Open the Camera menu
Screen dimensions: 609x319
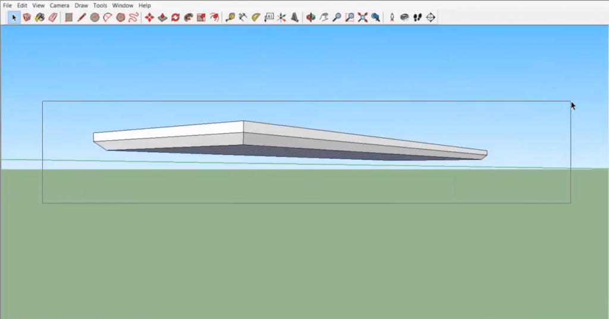(x=59, y=5)
